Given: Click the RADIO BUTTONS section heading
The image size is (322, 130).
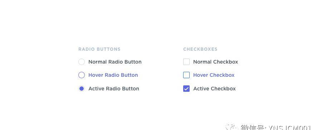Looking at the screenshot, I should click(99, 49).
